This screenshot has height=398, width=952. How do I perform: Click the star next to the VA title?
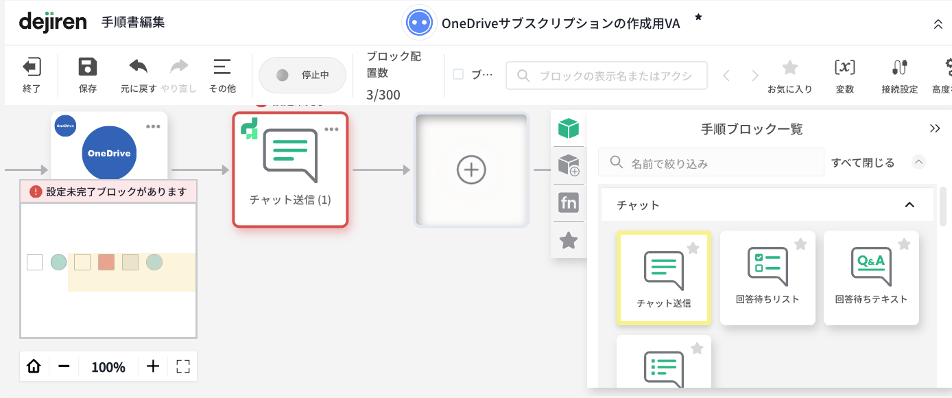(x=698, y=16)
